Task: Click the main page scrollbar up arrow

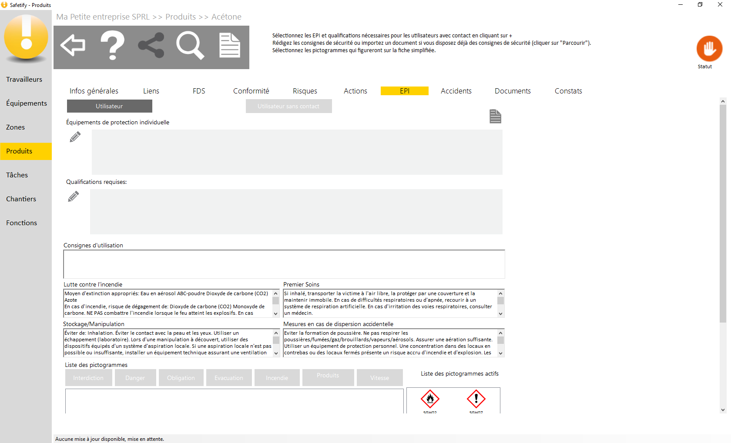Action: (723, 101)
